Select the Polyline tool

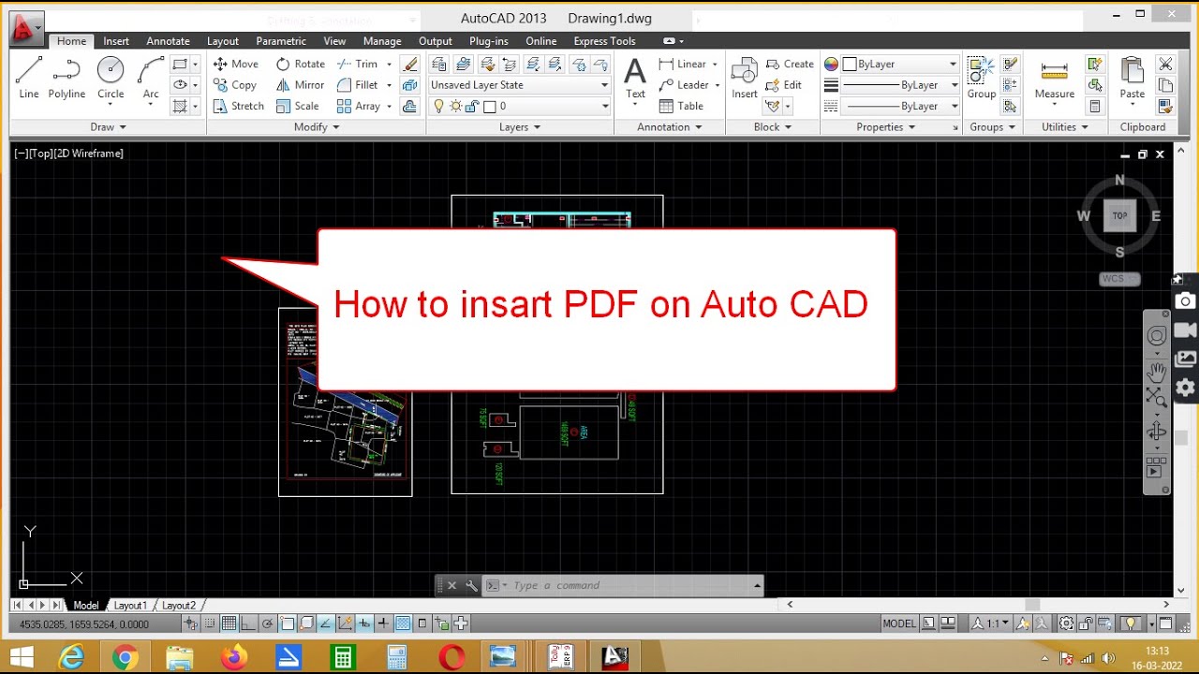pyautogui.click(x=67, y=78)
